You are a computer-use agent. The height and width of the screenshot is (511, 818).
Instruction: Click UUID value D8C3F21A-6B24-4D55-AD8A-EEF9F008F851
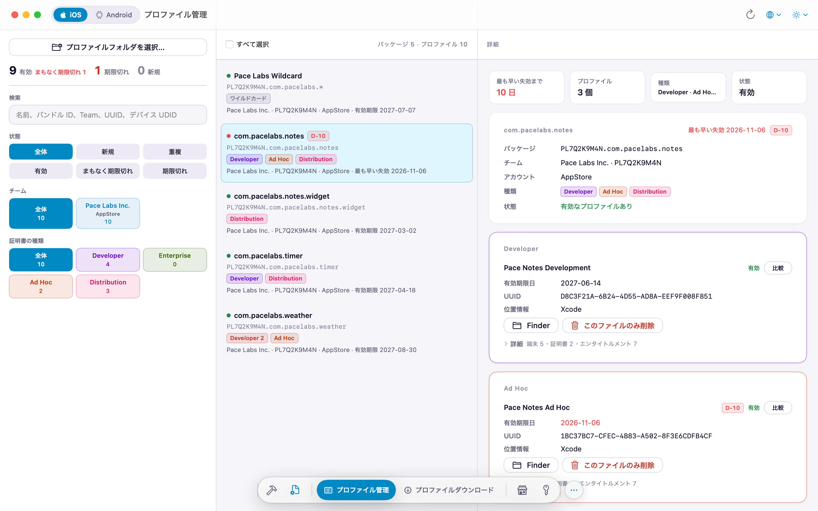pyautogui.click(x=636, y=296)
